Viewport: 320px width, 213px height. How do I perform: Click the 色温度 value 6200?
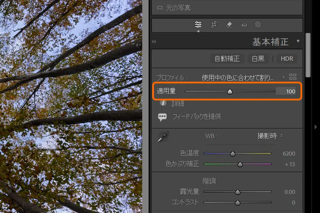pos(289,153)
